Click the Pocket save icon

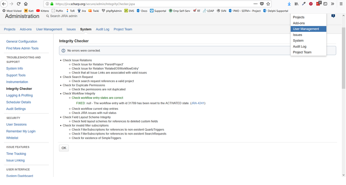point(262,4)
